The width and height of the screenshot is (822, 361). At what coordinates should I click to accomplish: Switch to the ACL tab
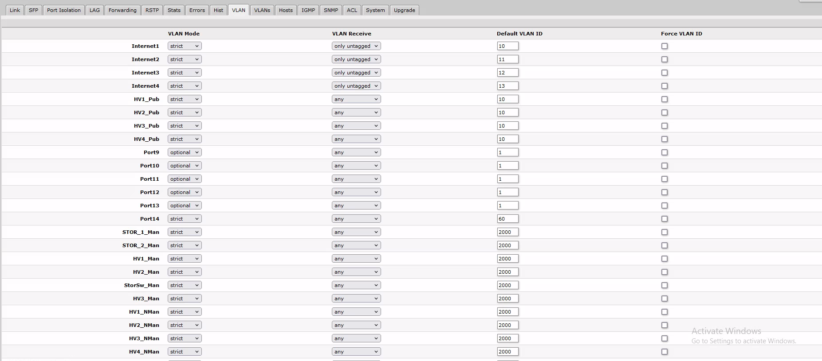[352, 10]
